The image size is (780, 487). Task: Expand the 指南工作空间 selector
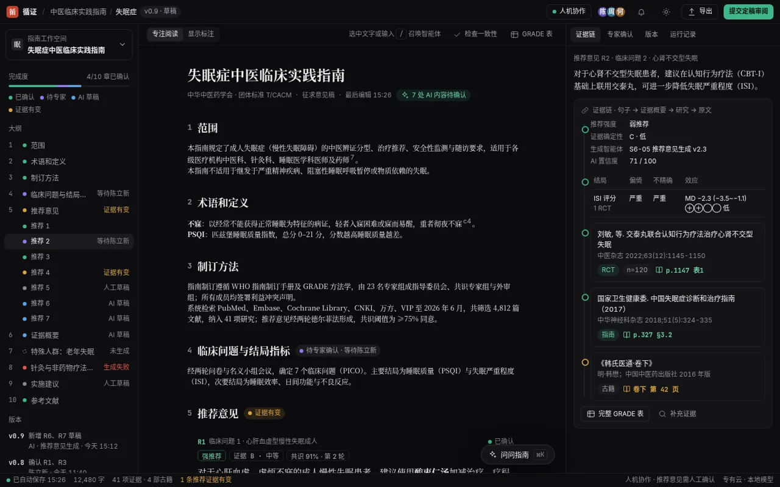(69, 44)
